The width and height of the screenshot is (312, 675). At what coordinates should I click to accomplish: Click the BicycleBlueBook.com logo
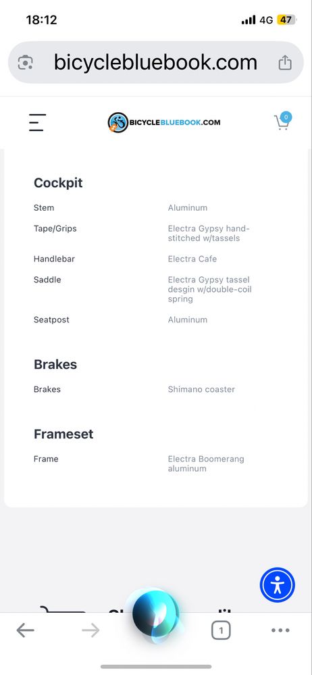pos(164,122)
